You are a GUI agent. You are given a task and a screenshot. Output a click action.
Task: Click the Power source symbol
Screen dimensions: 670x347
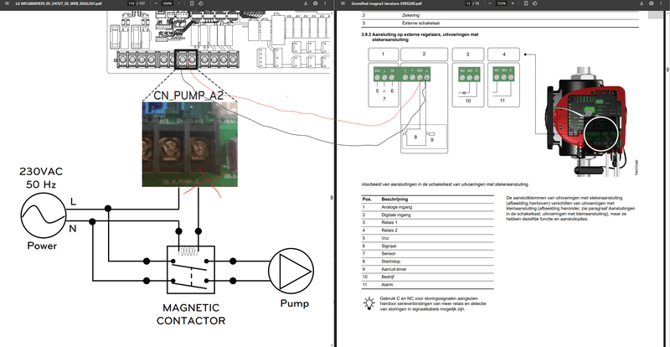pyautogui.click(x=43, y=215)
